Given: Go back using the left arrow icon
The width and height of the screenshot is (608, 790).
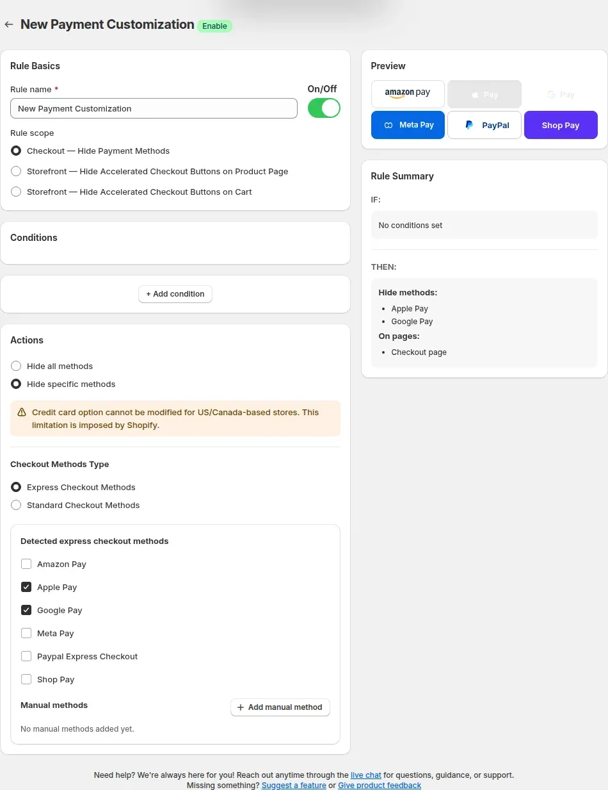Looking at the screenshot, I should pyautogui.click(x=9, y=25).
